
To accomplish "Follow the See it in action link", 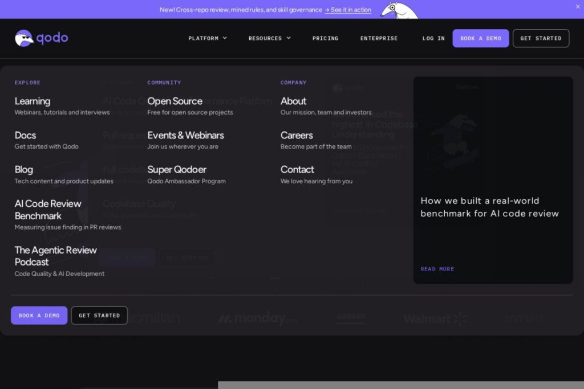I will click(348, 10).
